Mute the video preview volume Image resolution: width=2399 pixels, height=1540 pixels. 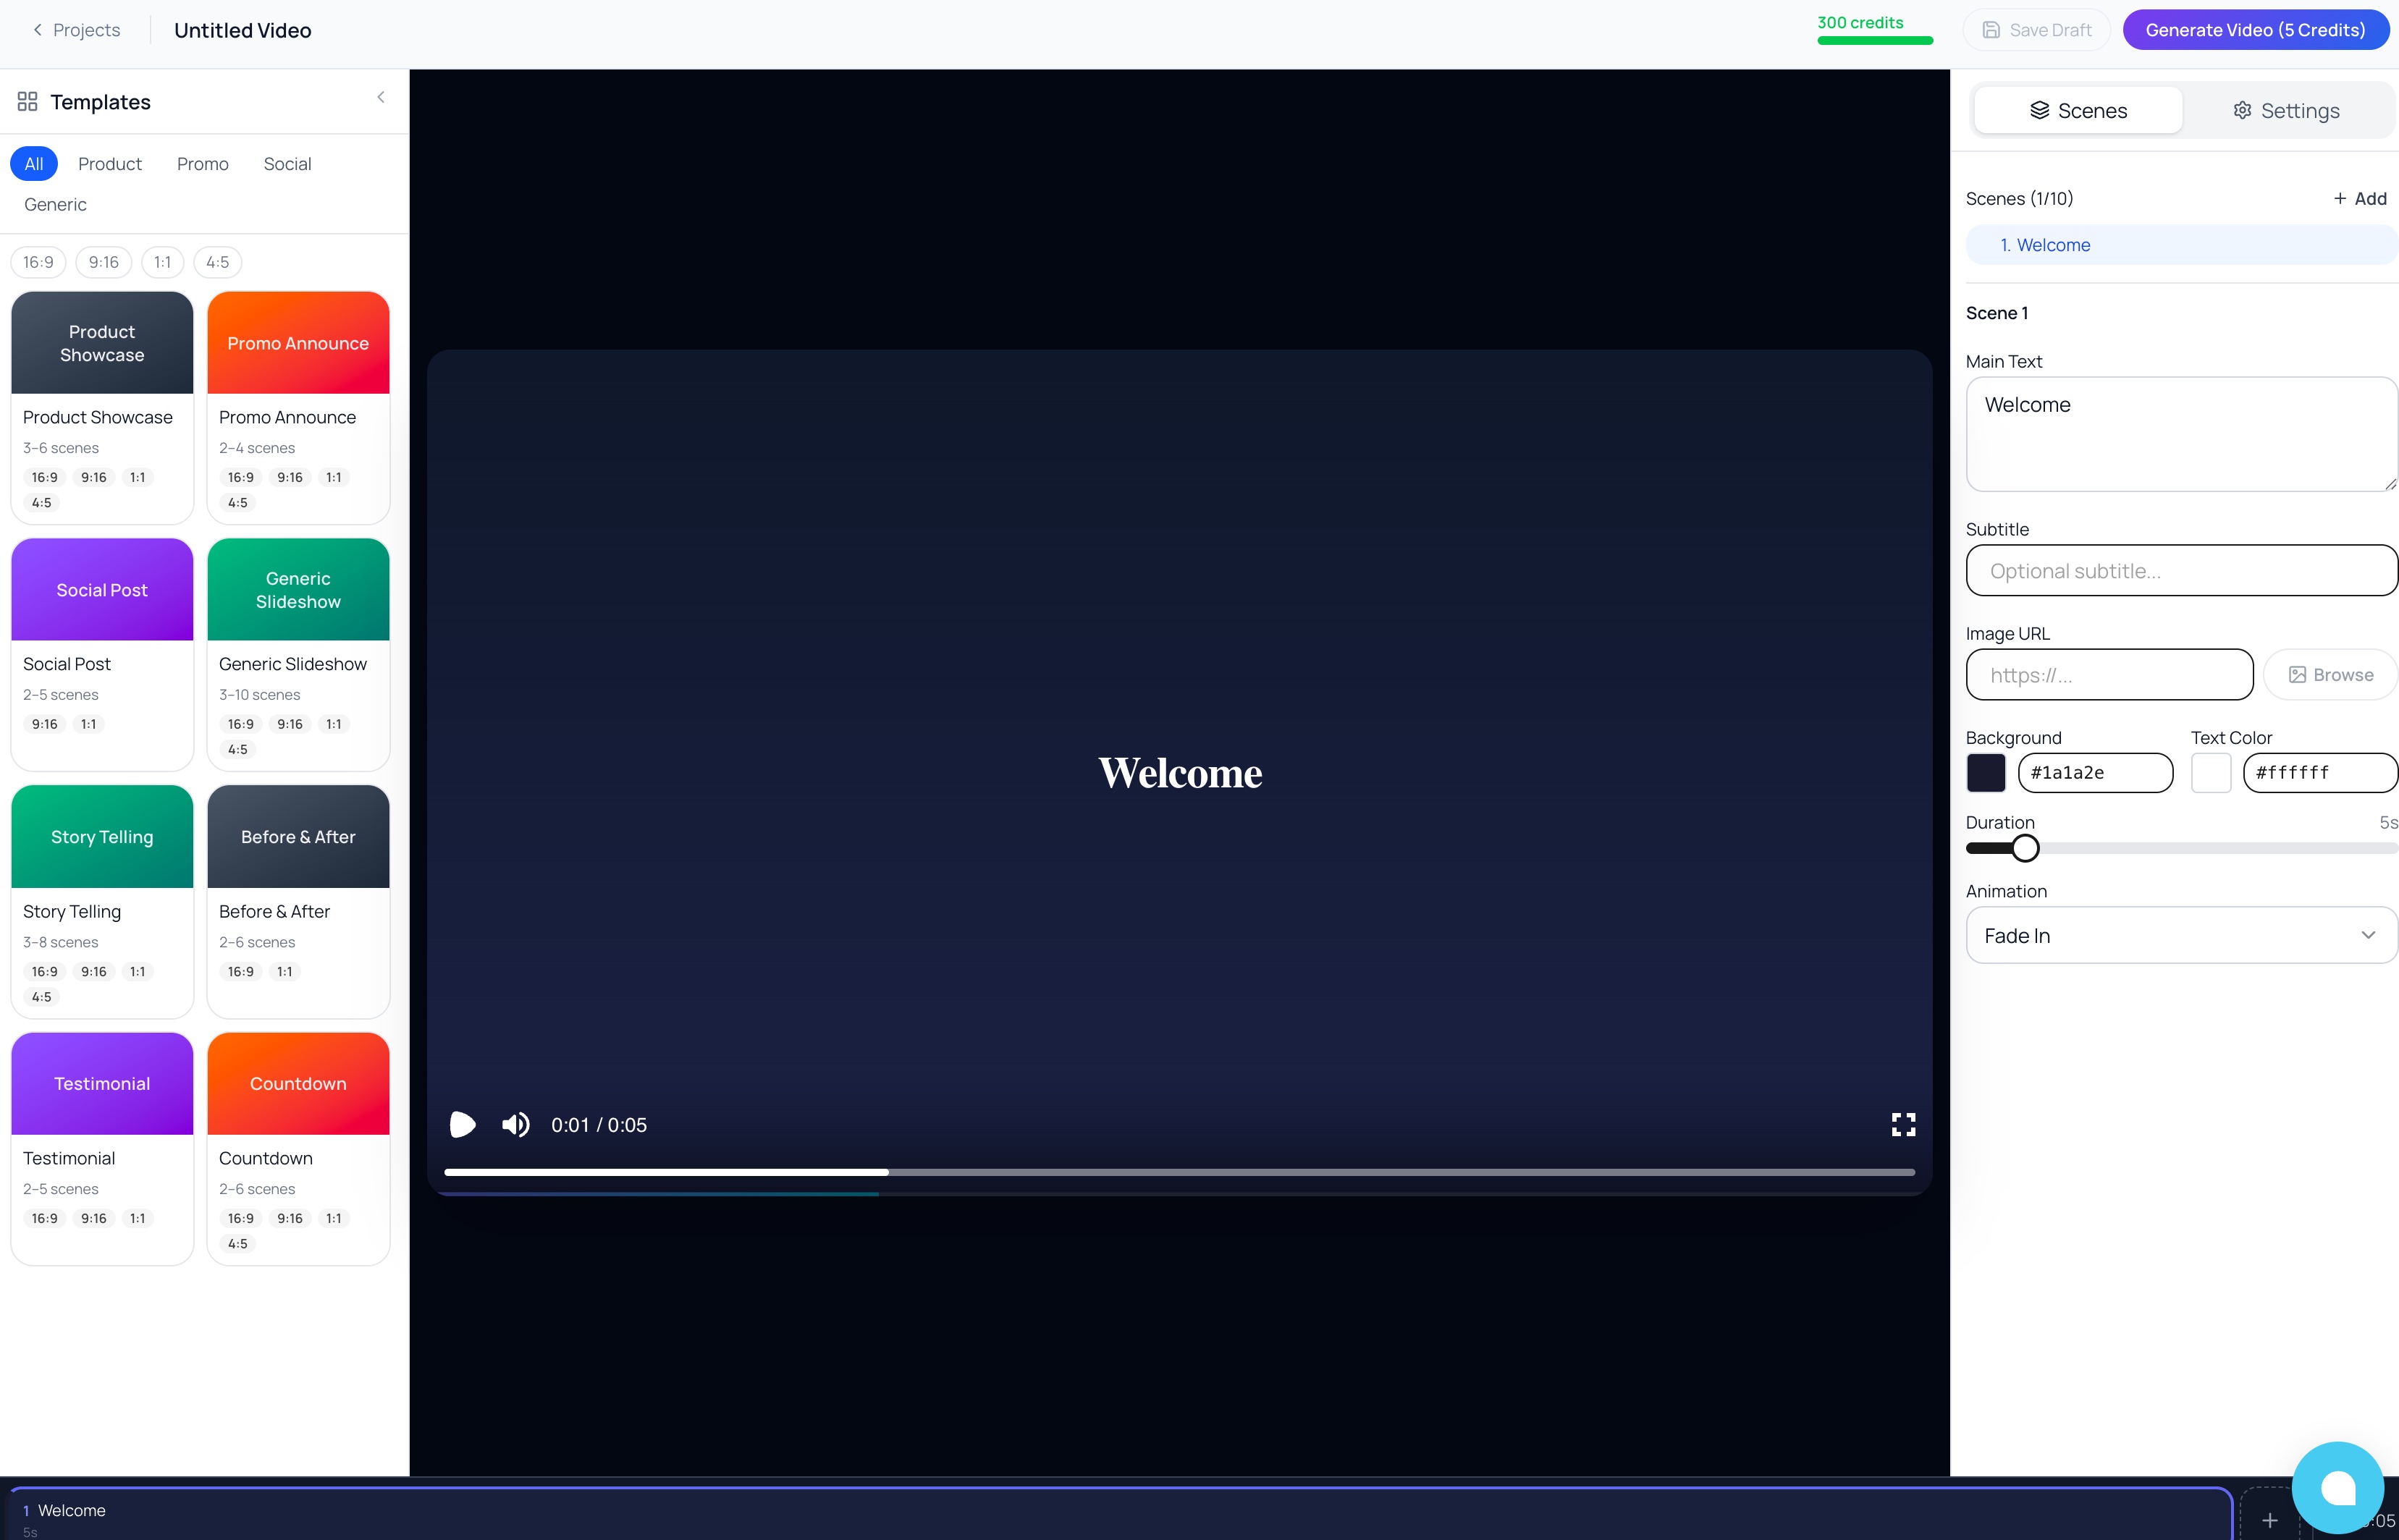coord(516,1124)
